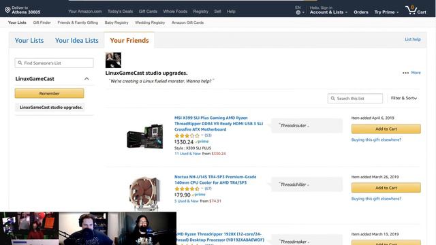The height and width of the screenshot is (245, 436).
Task: Open Today's Deals in top navigation
Action: [x=120, y=12]
